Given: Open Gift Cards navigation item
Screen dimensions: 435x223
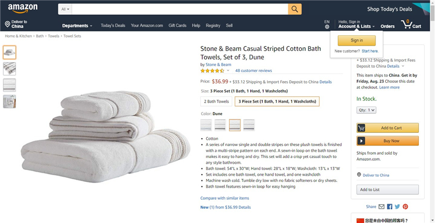Looking at the screenshot, I should click(177, 26).
